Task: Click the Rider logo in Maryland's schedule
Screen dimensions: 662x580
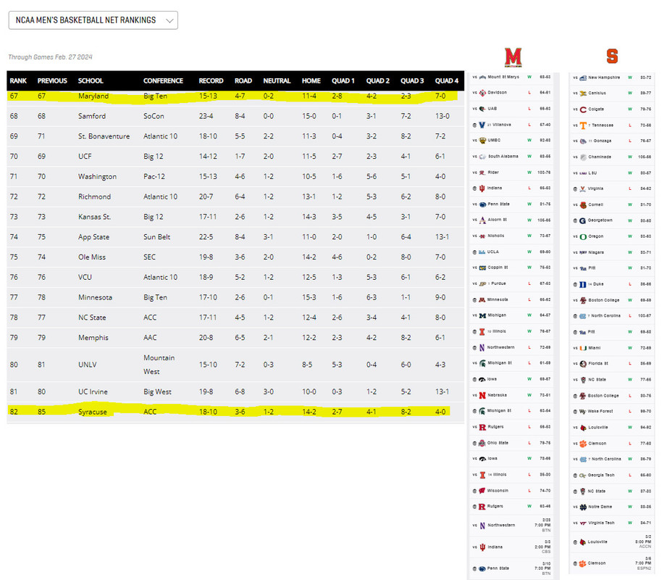Action: (482, 173)
